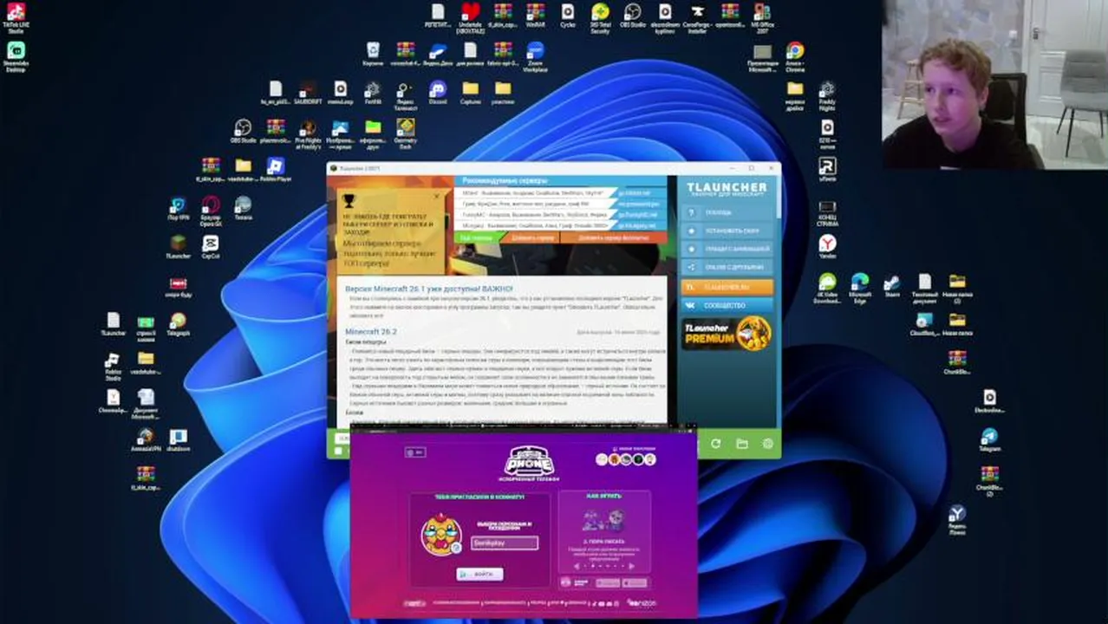Open VK Сообщество sidebar button
1108x624 pixels.
tap(727, 305)
